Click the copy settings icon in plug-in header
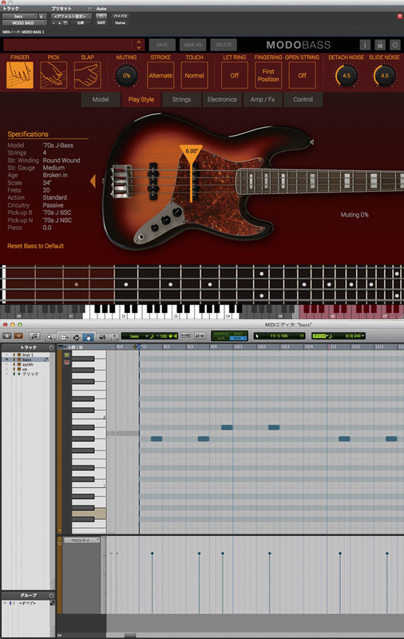This screenshot has height=639, width=404. [x=65, y=23]
